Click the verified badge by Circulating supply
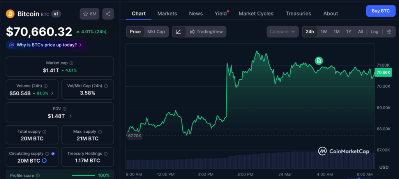399x179 pixels. click(x=53, y=154)
